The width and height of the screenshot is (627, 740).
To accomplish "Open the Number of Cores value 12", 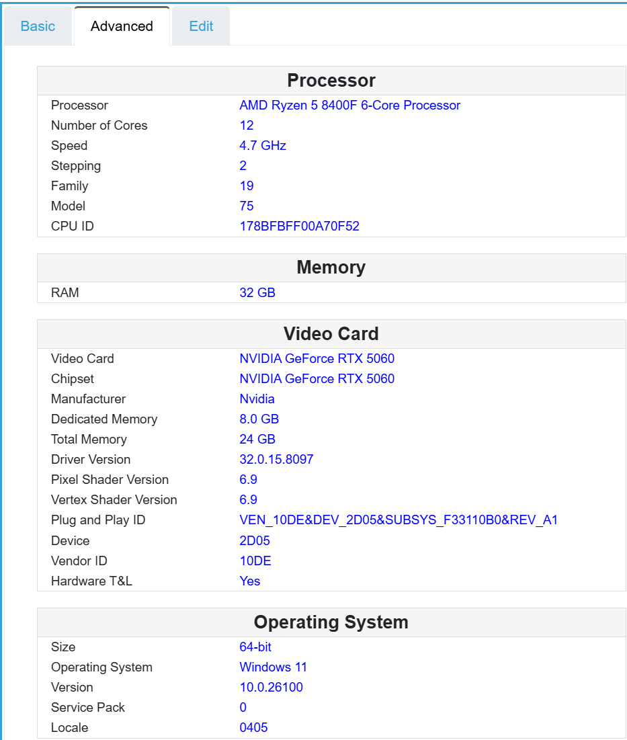I will point(246,125).
